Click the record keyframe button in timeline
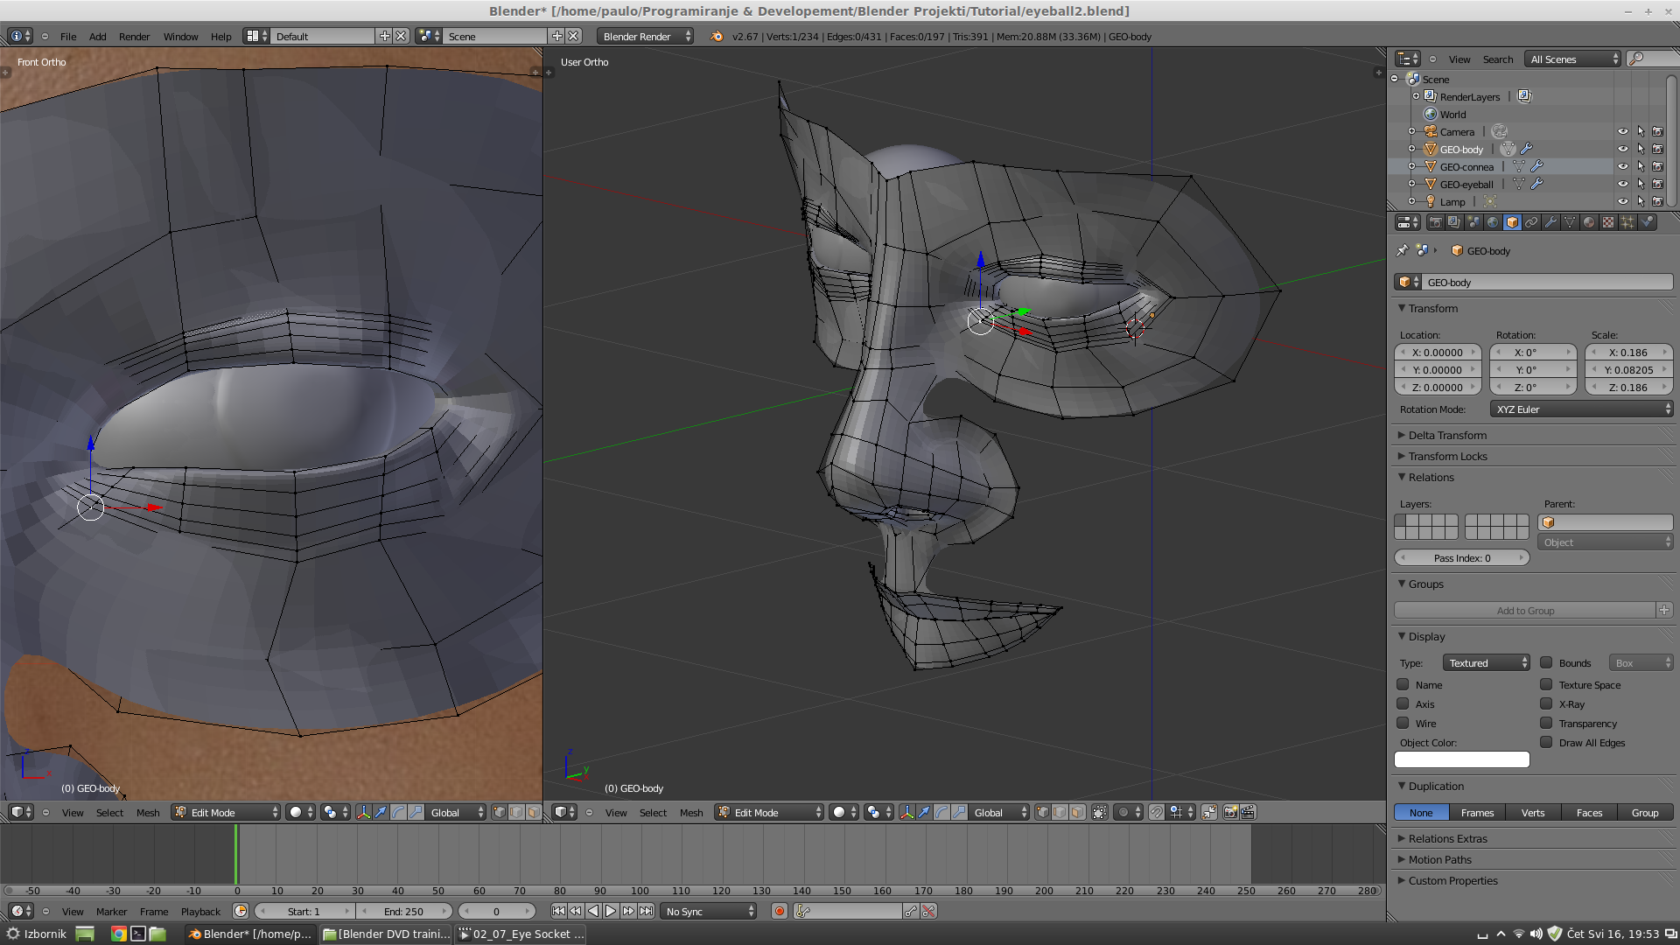 [779, 911]
